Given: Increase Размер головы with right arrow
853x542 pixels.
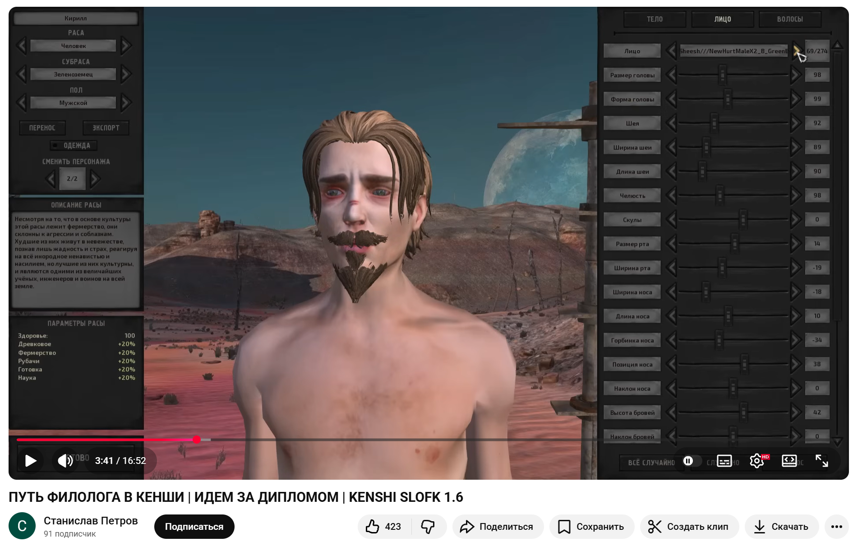Looking at the screenshot, I should point(796,75).
